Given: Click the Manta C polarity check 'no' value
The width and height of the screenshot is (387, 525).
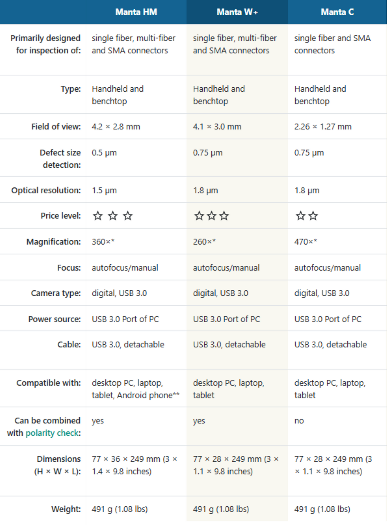Looking at the screenshot, I should (x=299, y=421).
